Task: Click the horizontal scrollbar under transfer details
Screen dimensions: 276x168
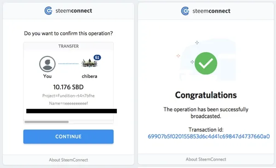Action: [x=46, y=122]
